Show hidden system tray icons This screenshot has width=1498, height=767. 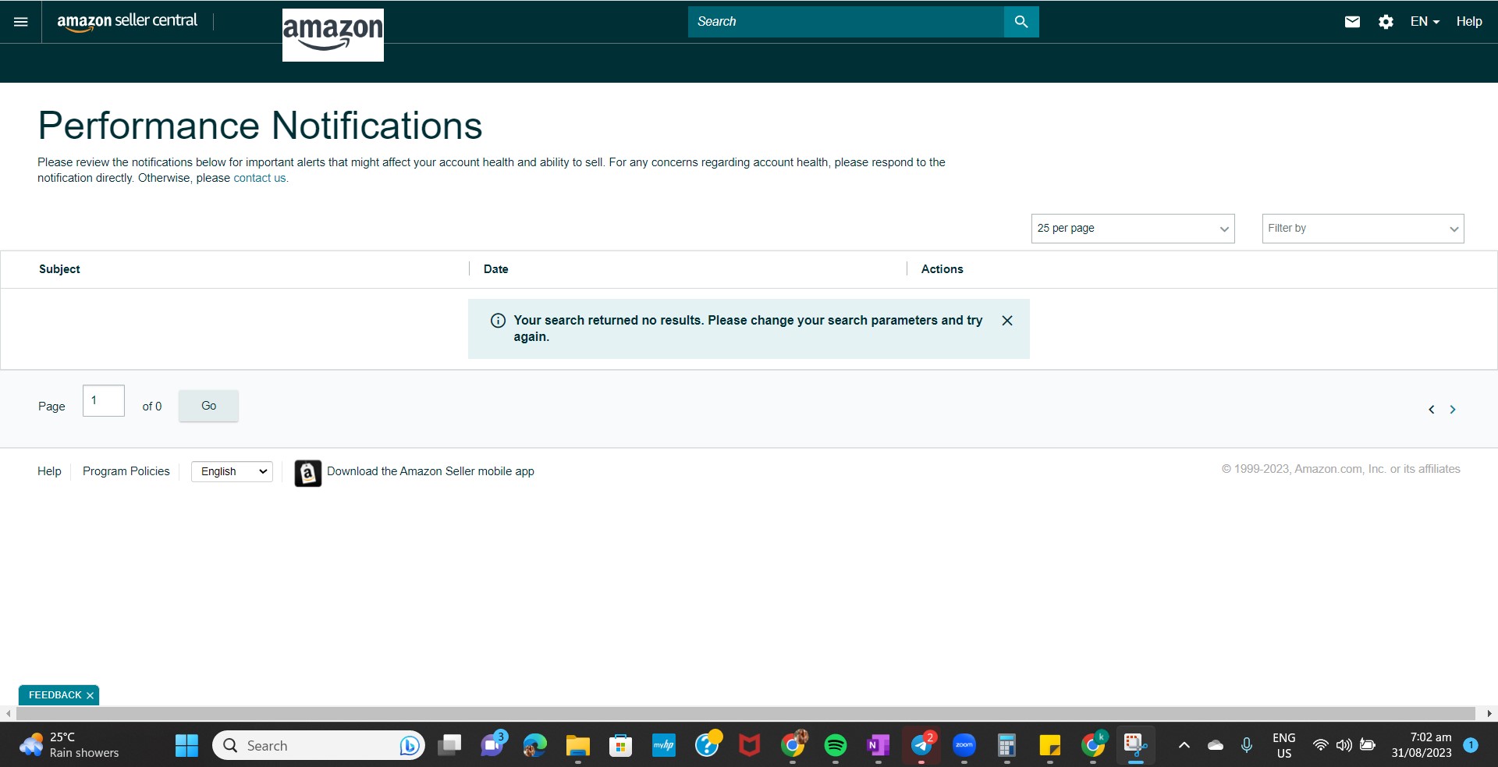click(x=1184, y=745)
